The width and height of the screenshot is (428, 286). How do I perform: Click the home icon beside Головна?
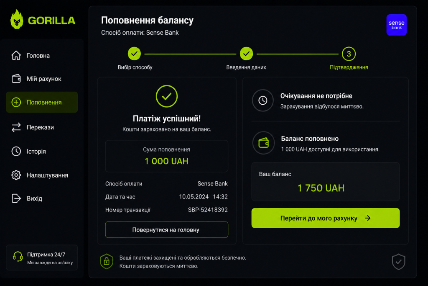point(16,56)
